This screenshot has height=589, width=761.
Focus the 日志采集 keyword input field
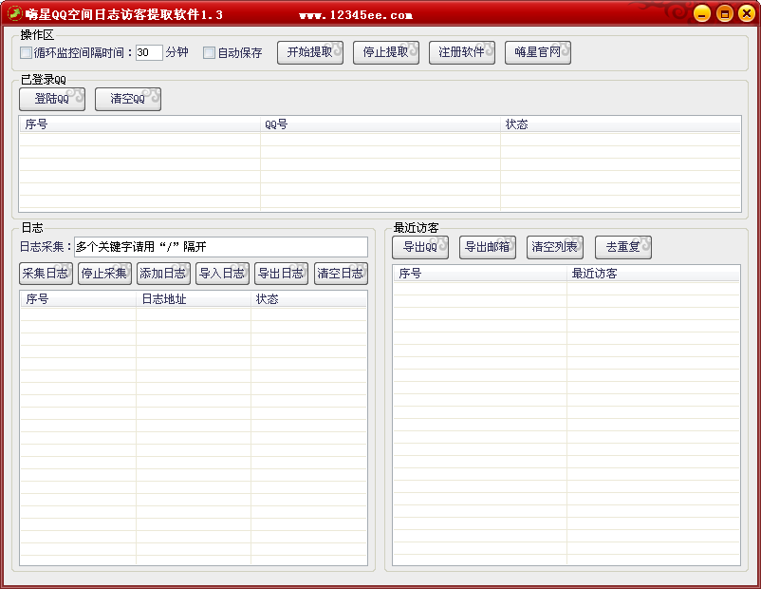point(221,247)
